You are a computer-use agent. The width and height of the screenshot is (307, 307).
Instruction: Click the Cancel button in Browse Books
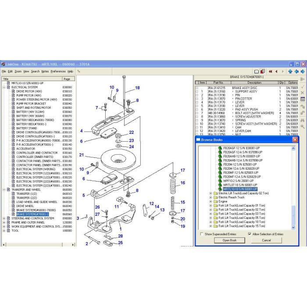click(x=266, y=240)
